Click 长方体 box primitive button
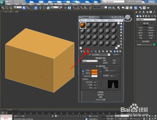Image resolution: width=157 pixels, height=120 pixels. pyautogui.click(x=141, y=28)
